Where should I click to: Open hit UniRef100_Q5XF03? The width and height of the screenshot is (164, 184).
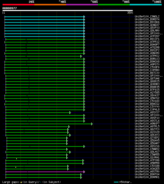coord(147,28)
